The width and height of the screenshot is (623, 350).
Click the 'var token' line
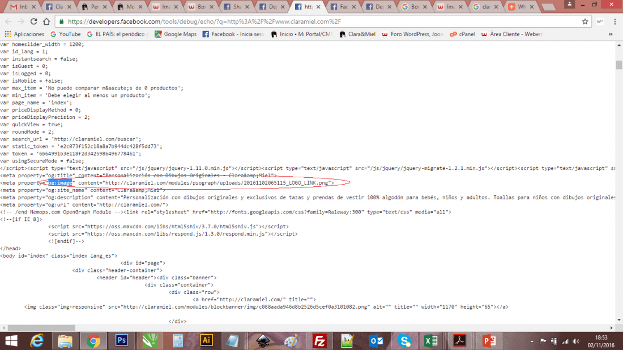71,153
